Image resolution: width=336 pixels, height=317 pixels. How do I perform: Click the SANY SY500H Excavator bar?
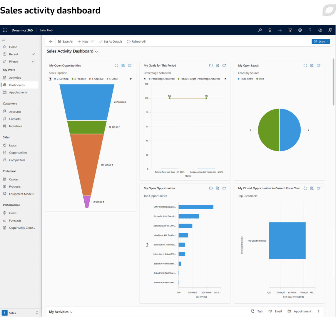coord(196,207)
